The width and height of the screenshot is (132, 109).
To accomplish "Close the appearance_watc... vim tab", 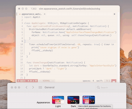I will point(45,14).
